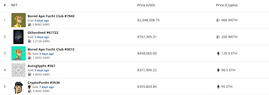The width and height of the screenshot is (269, 95).
Task: Open the CryptoPunks #3536 title link
Action: coord(44,82)
